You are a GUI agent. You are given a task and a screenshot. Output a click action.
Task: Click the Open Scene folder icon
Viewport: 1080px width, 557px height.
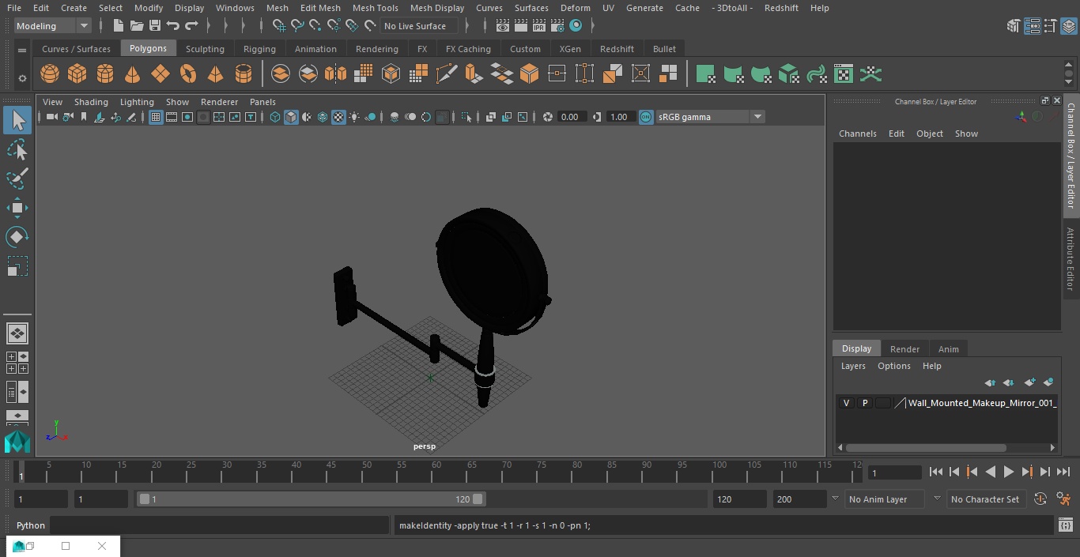click(137, 26)
